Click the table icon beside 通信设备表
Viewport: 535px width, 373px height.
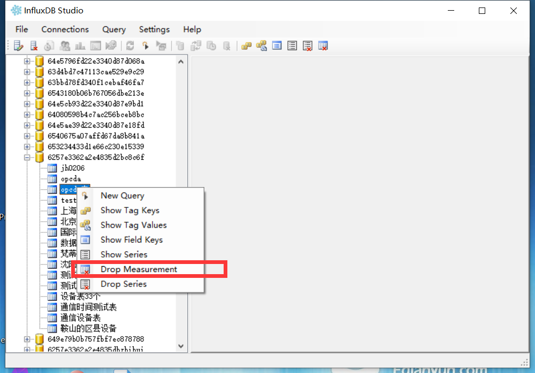(x=52, y=318)
